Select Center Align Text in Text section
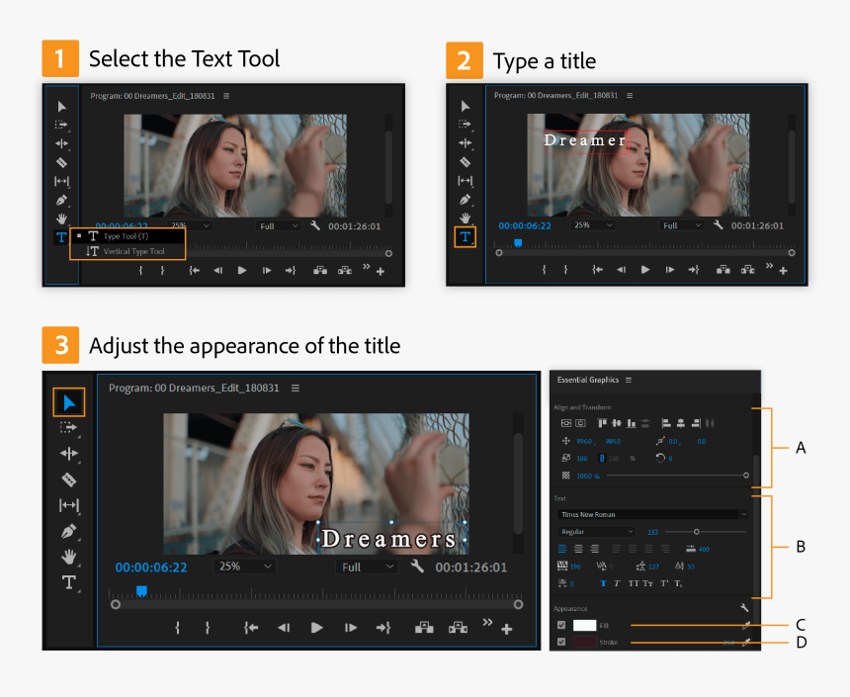Viewport: 850px width, 697px height. [578, 549]
